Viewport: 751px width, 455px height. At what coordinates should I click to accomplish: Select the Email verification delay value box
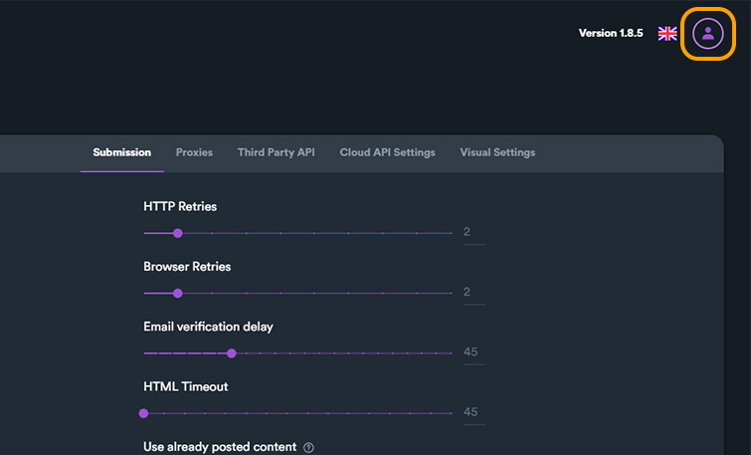(x=472, y=352)
